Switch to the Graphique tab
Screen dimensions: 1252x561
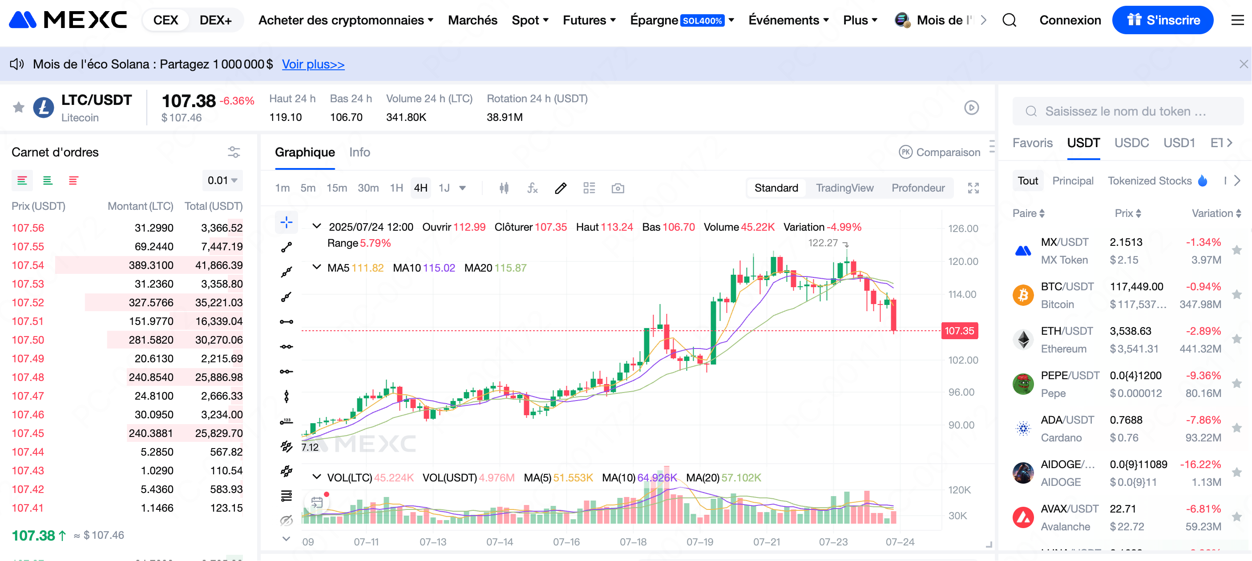pos(305,152)
